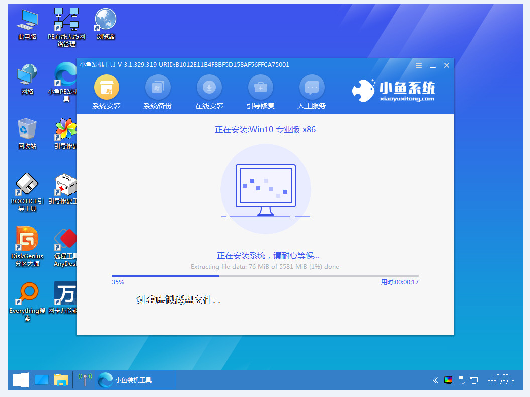Open the Windows Start button
The image size is (530, 397).
pyautogui.click(x=20, y=380)
